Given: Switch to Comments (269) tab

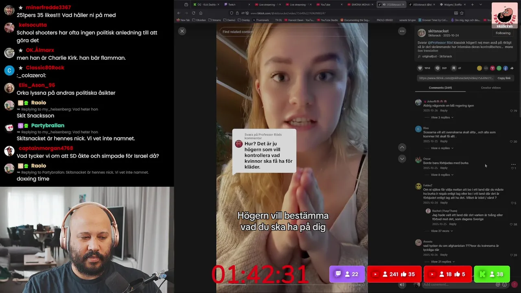Looking at the screenshot, I should [x=440, y=87].
